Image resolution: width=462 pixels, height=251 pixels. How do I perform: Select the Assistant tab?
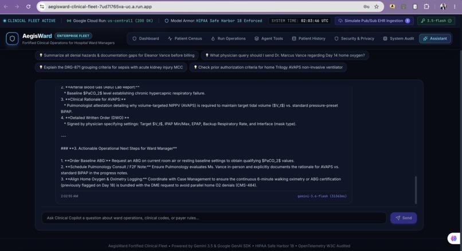click(435, 38)
